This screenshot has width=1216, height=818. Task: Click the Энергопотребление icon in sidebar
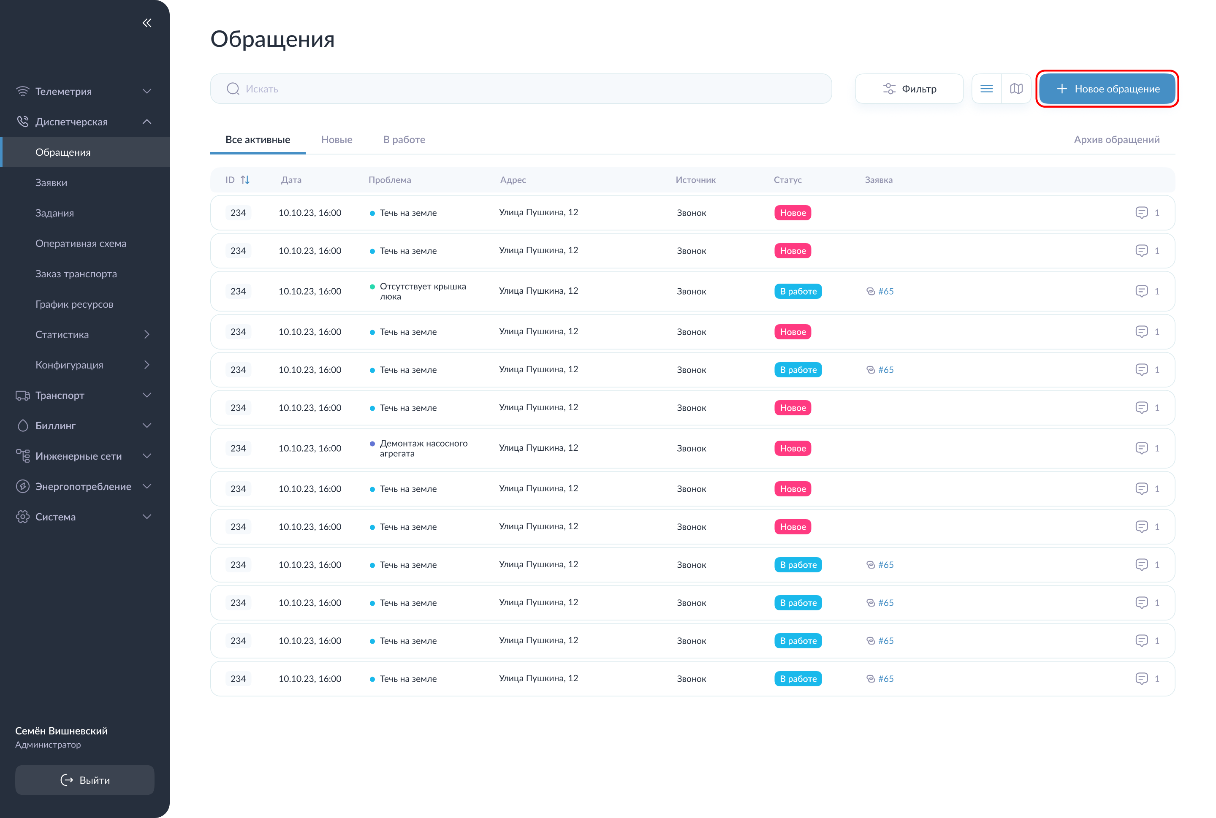pos(22,486)
